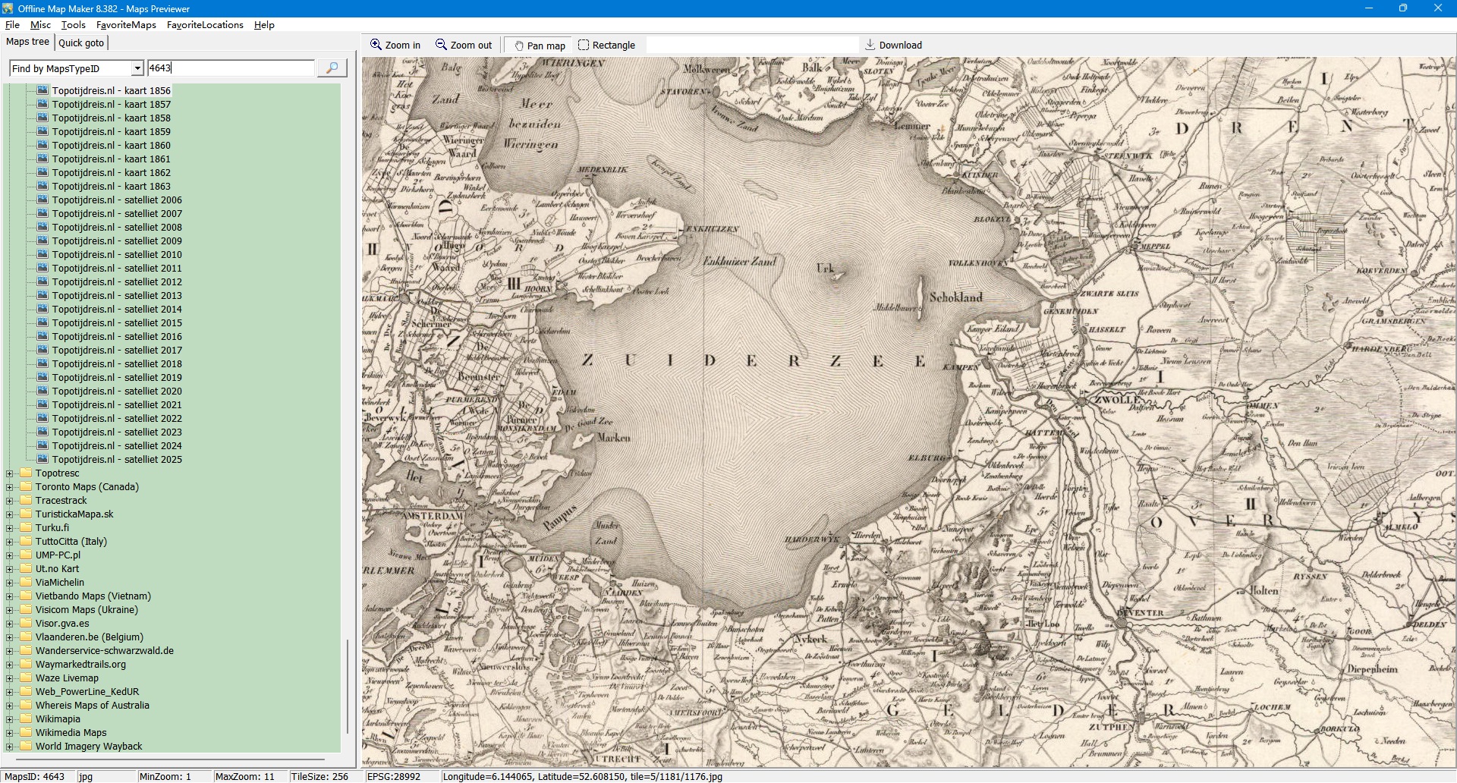Image resolution: width=1457 pixels, height=783 pixels.
Task: Click the Download arrow icon
Action: coord(870,45)
